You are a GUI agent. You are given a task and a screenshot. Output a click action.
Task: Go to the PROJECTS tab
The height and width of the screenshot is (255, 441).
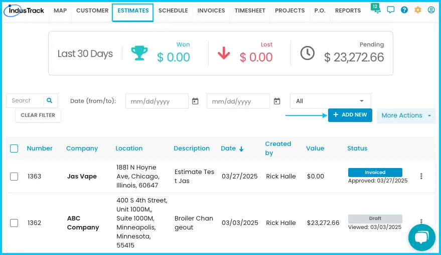[289, 10]
